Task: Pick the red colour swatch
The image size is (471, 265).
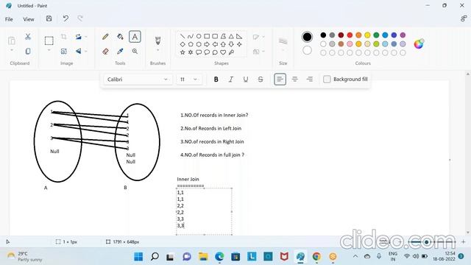Action: (350, 35)
